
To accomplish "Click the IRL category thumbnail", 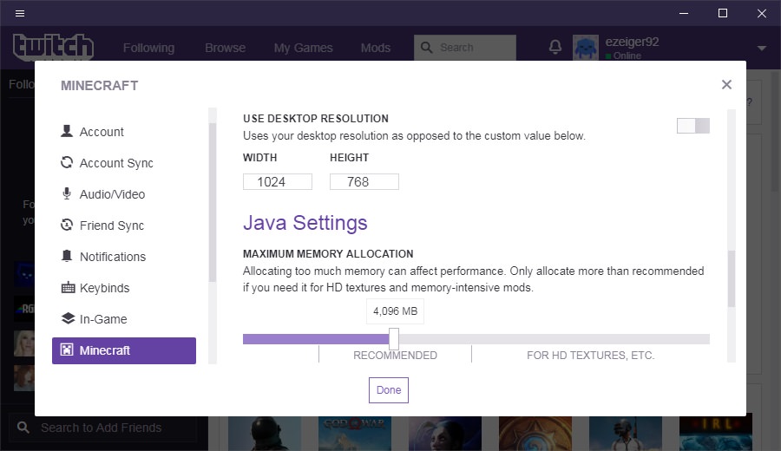I will (716, 434).
